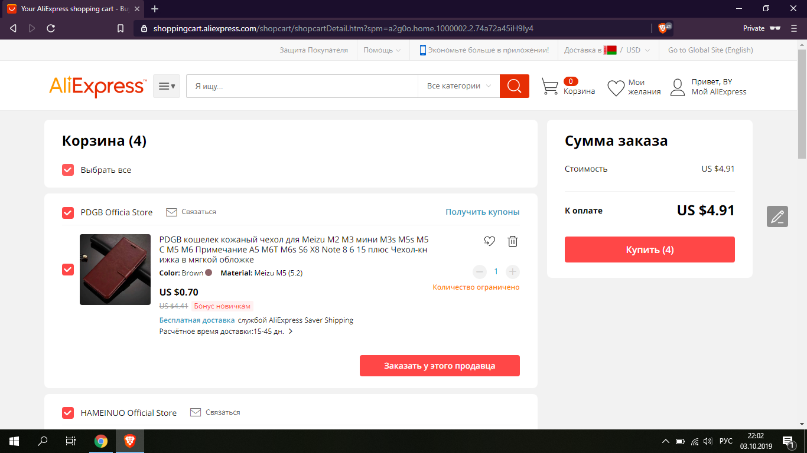This screenshot has width=807, height=453.
Task: Click the Brown color swatch
Action: pyautogui.click(x=209, y=273)
